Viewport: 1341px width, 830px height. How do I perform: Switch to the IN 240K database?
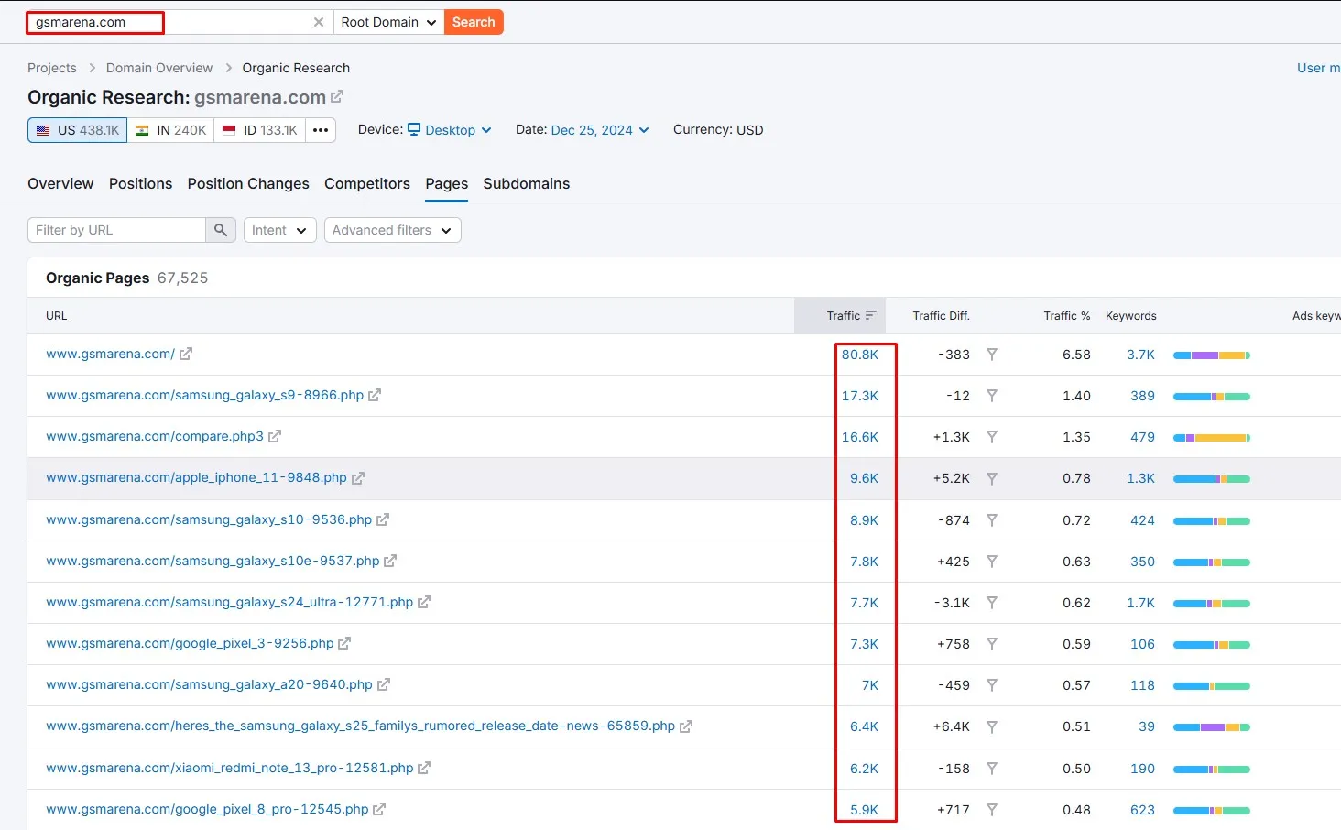pos(171,130)
